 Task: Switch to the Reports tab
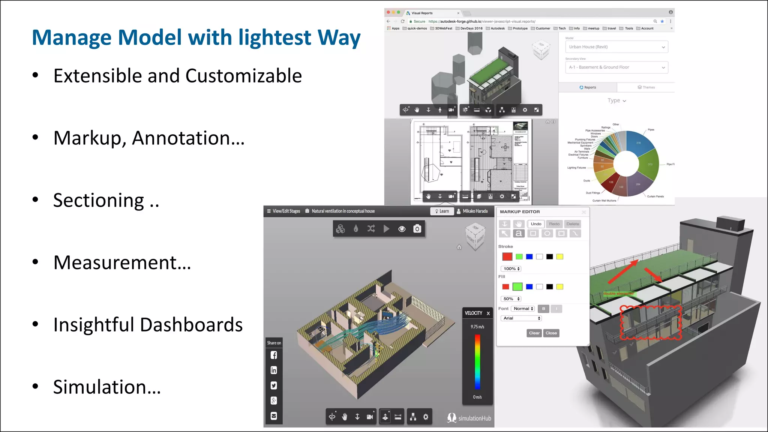[588, 87]
